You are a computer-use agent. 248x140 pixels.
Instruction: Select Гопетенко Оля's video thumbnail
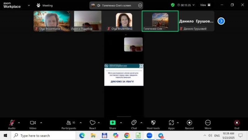click(160, 21)
